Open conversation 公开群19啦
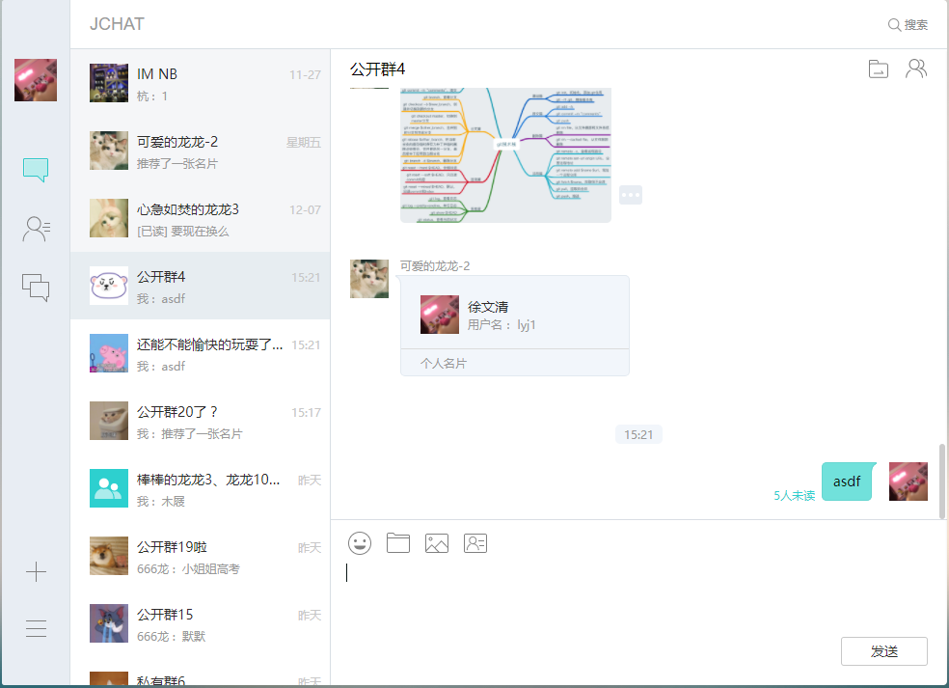 [x=201, y=556]
